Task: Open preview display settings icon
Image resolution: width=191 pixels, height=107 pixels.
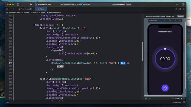Action: pos(175,21)
